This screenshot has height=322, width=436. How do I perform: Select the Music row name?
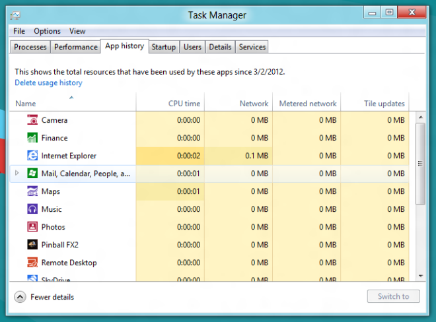coord(52,209)
